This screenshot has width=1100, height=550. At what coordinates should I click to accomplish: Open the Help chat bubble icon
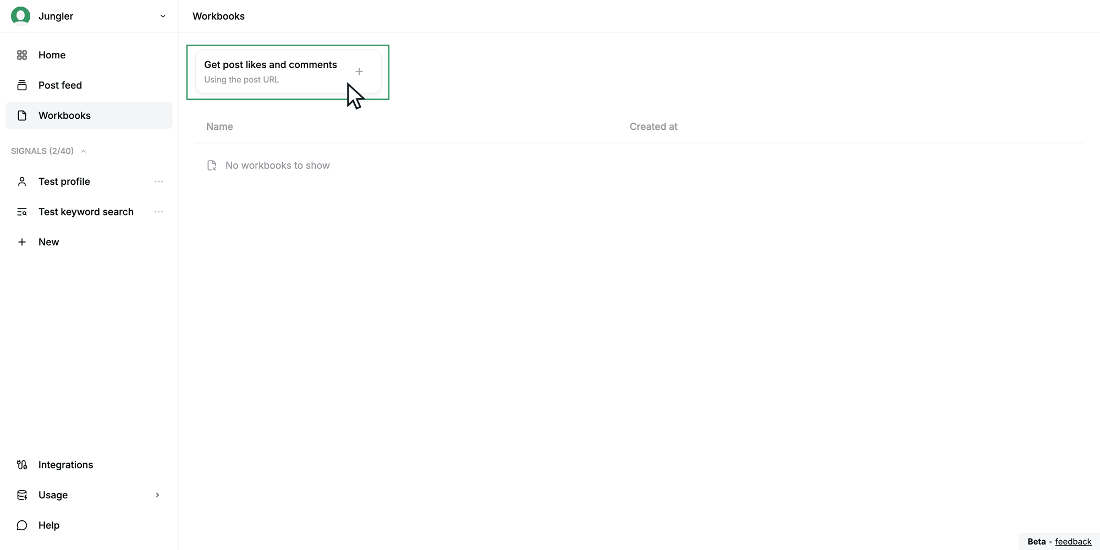click(x=22, y=525)
